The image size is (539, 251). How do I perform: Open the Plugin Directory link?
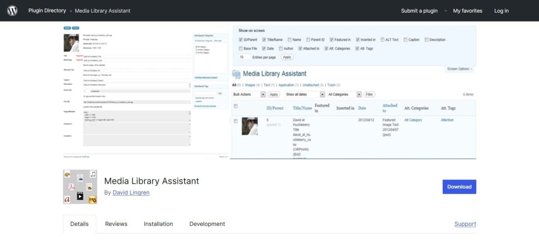47,11
